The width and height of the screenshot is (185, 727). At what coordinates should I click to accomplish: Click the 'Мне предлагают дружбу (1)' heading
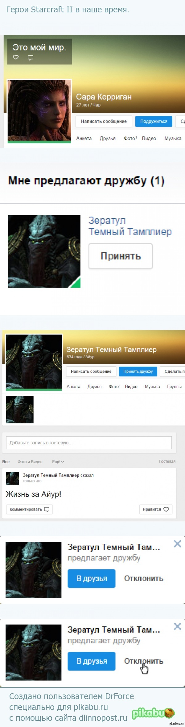click(x=86, y=181)
